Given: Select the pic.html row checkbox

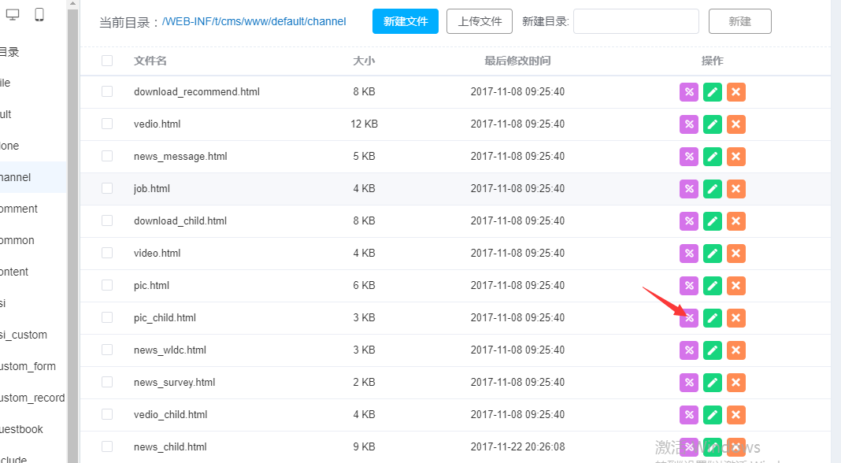Looking at the screenshot, I should tap(107, 286).
